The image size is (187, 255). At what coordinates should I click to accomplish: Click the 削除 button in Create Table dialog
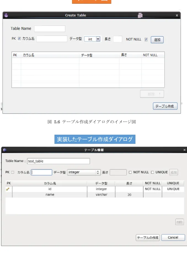152,94
